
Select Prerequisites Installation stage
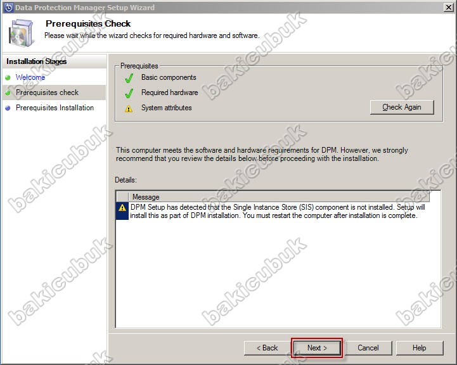[x=55, y=108]
